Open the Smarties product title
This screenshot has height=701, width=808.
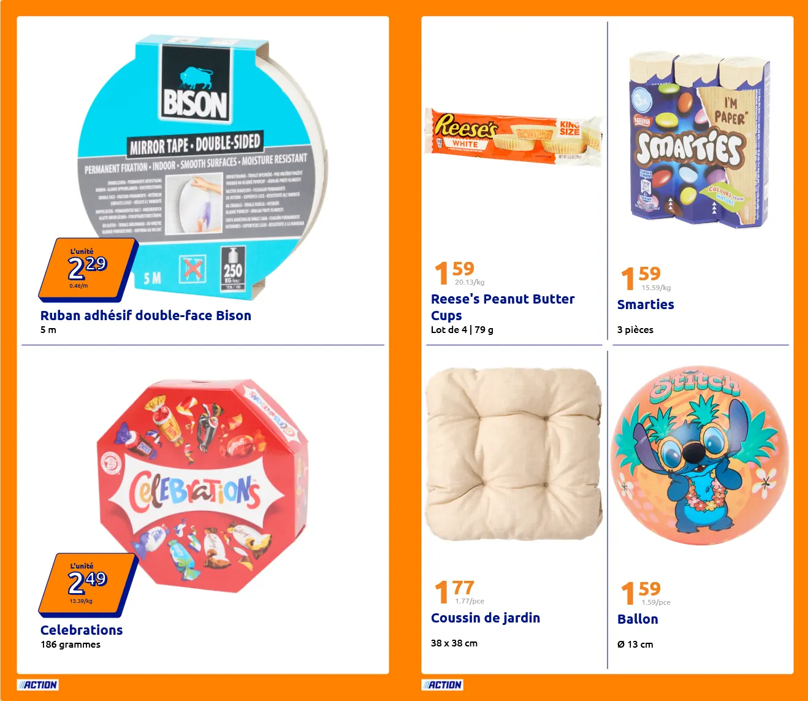coord(646,304)
